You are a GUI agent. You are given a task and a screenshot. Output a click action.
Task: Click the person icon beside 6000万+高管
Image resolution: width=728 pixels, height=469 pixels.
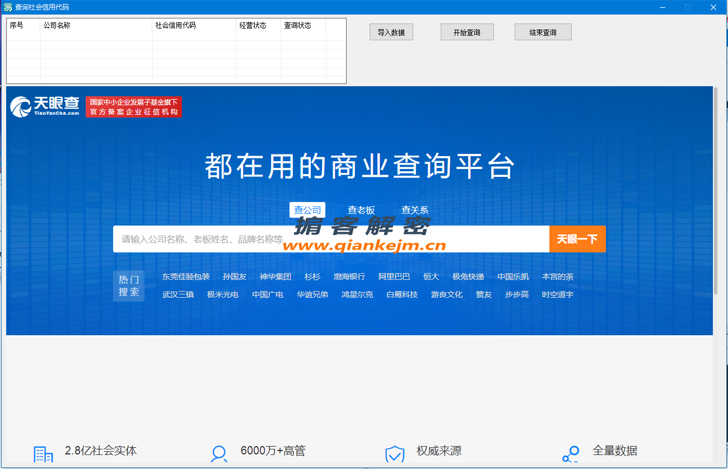coord(218,454)
